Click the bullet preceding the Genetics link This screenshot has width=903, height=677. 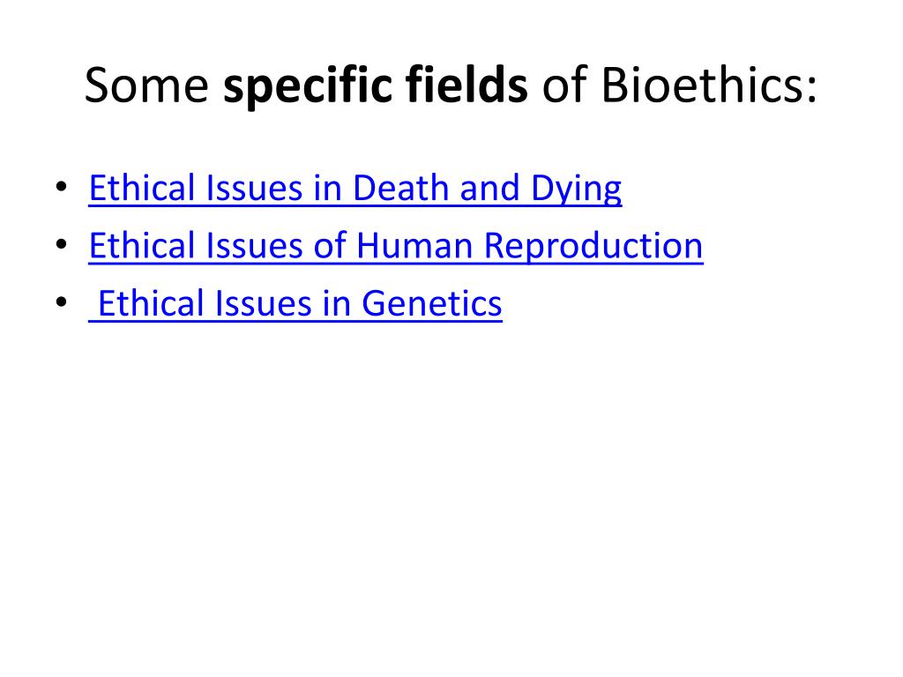coord(60,305)
